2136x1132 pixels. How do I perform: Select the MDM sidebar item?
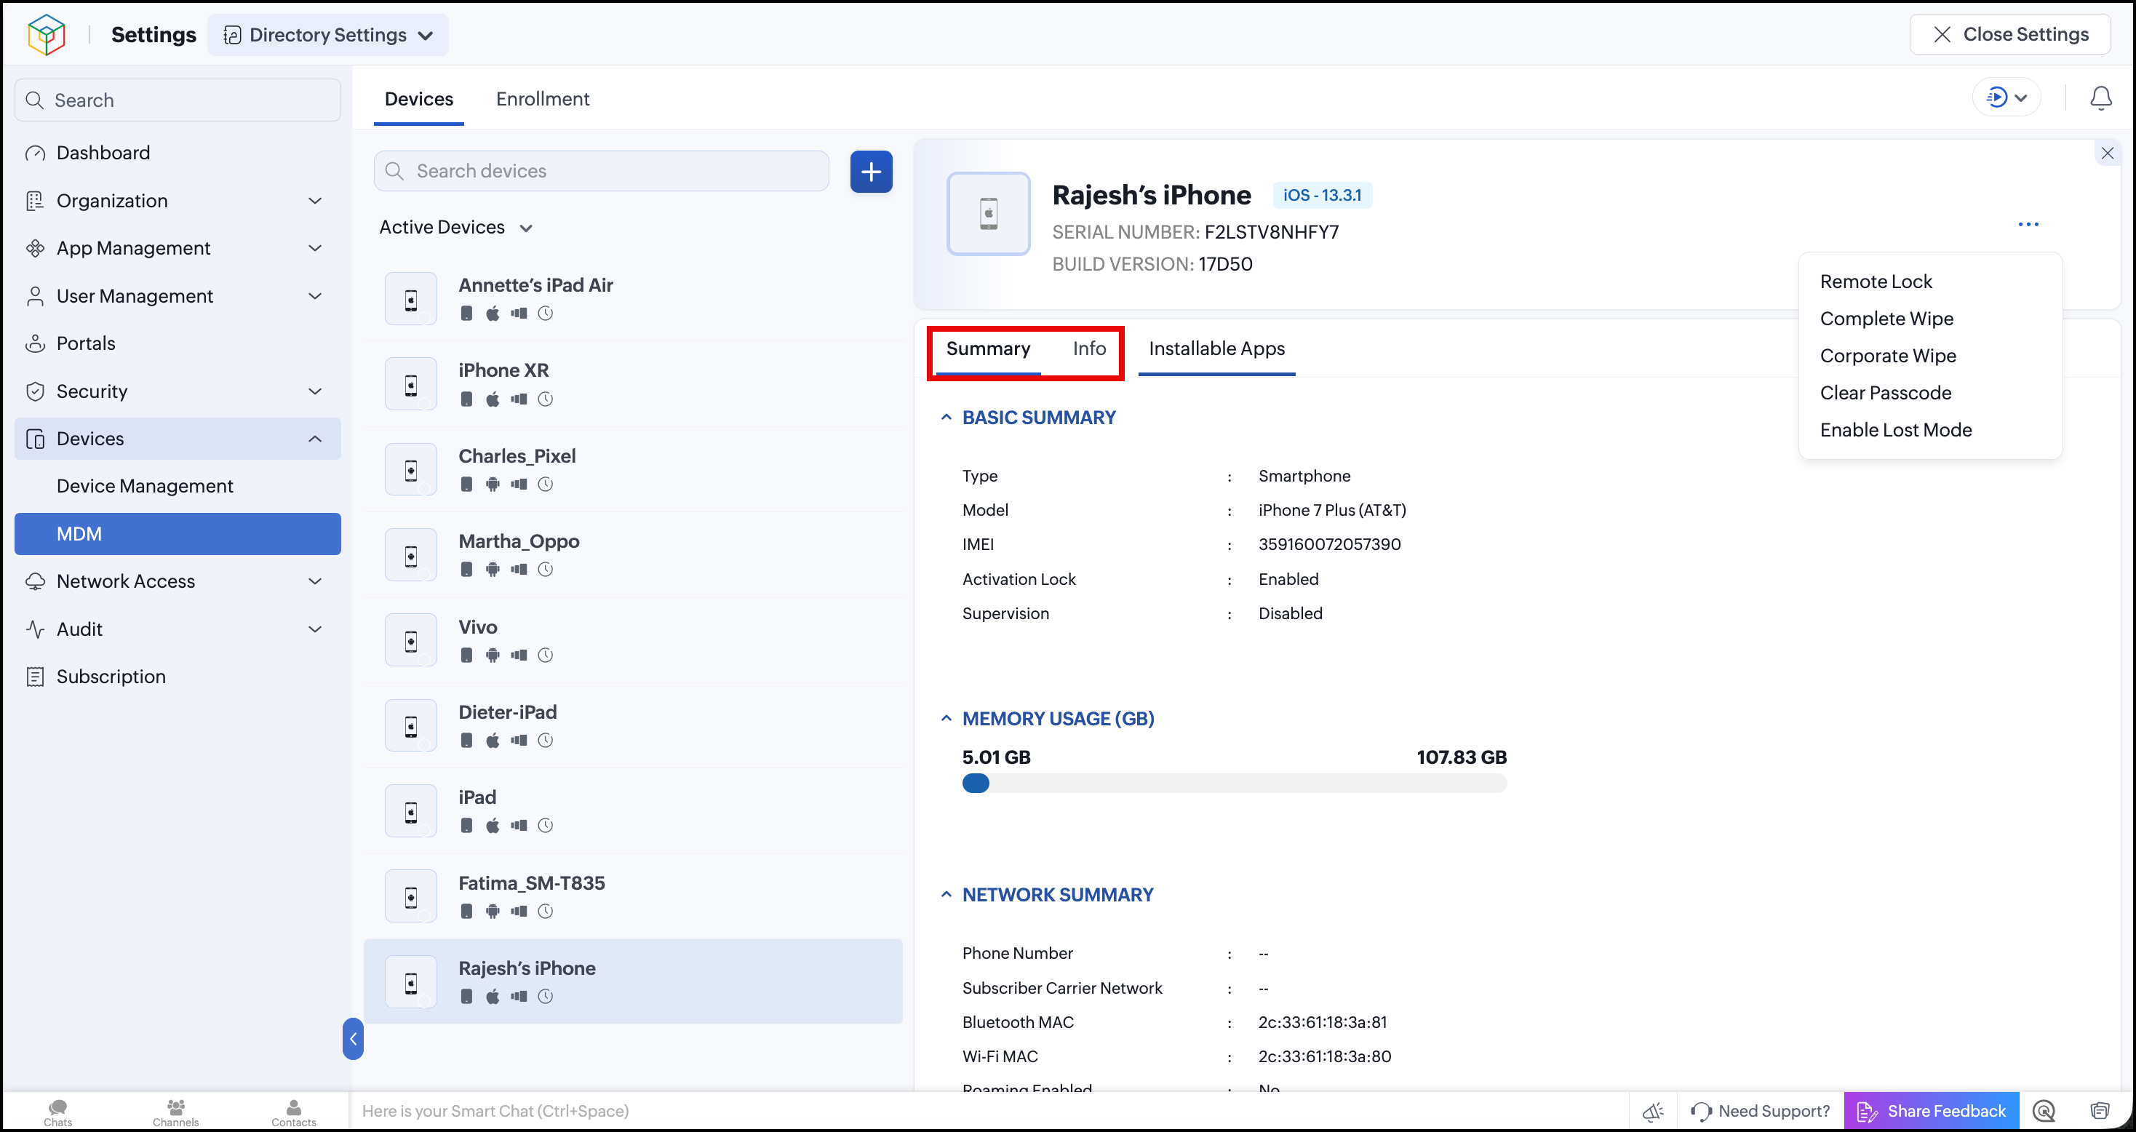coord(178,533)
